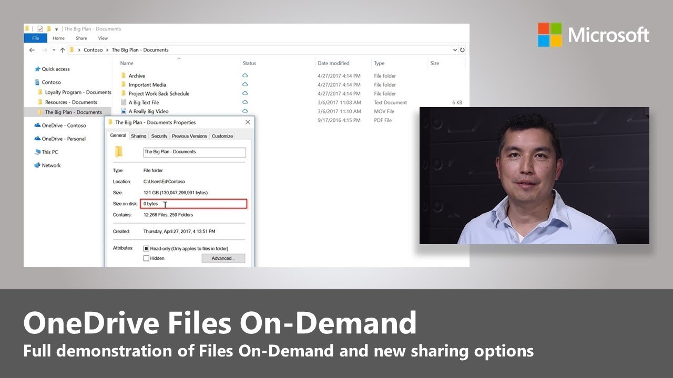
Task: Click cloud status icon for Project Work Back Schedule
Action: point(245,93)
